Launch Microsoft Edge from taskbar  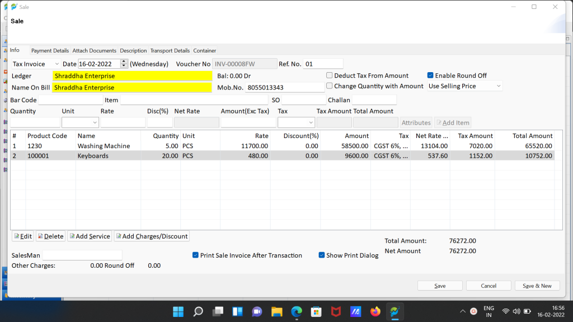tap(297, 311)
